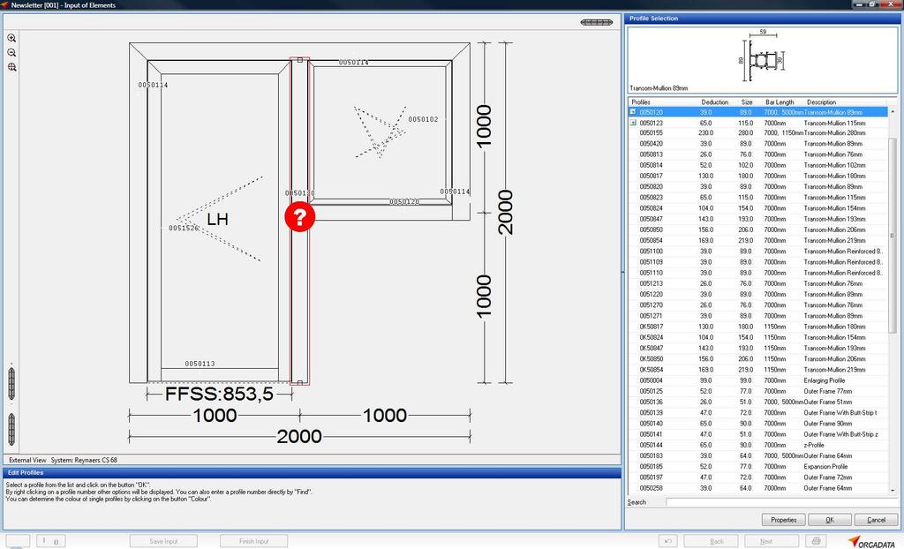Select profile row 0051213

[x=758, y=283]
